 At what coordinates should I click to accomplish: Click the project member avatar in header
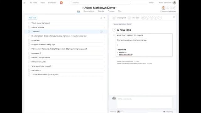[163, 8]
